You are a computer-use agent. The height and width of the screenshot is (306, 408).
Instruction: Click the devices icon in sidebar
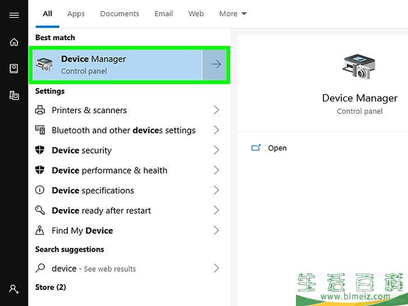pos(14,95)
